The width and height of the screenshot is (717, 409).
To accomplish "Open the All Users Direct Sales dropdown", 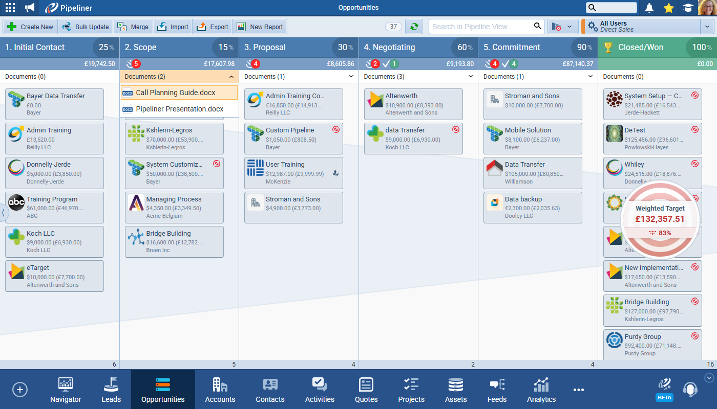I will (x=707, y=27).
